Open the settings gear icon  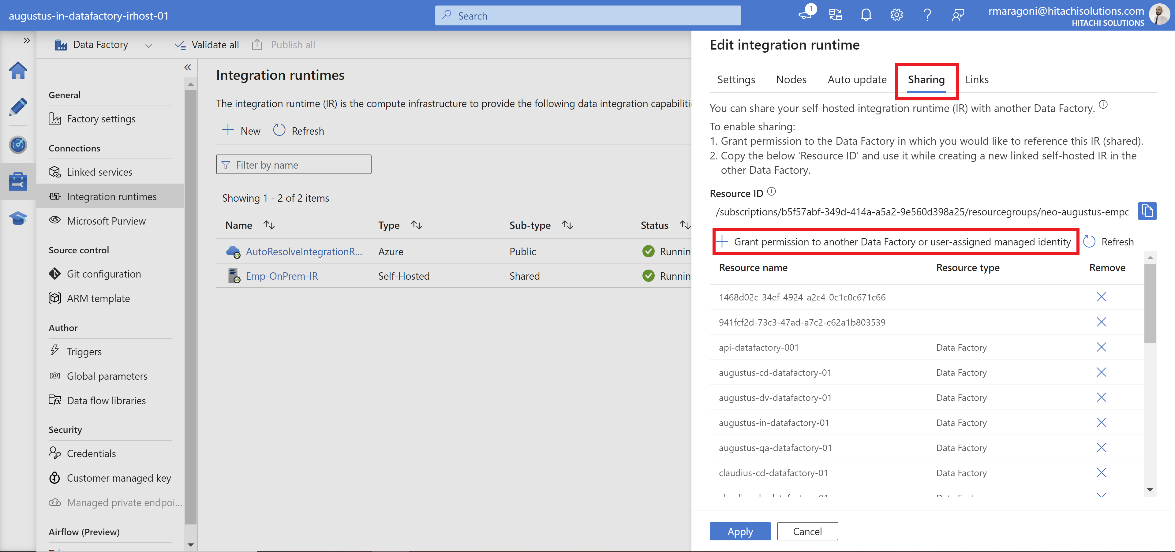[x=896, y=15]
